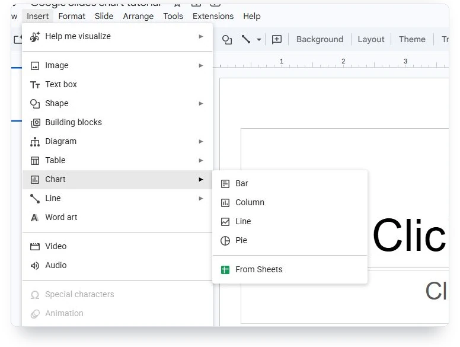Open the Tools menu
Screen dimensions: 460x347
[173, 16]
